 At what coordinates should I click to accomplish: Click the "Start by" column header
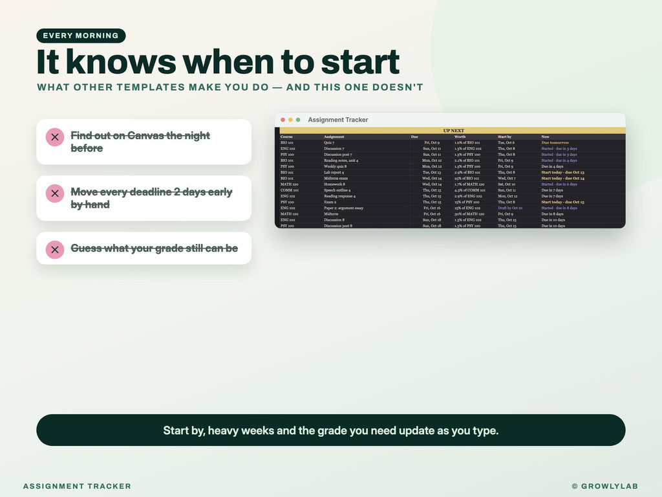pos(504,137)
